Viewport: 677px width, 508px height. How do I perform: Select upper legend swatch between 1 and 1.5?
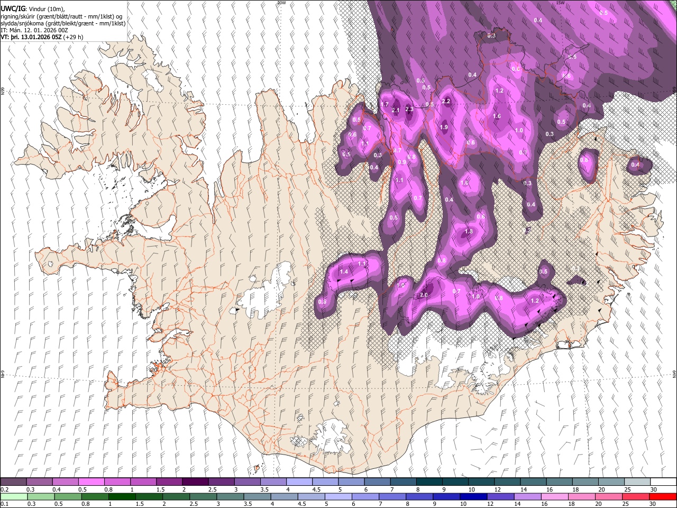pyautogui.click(x=143, y=482)
